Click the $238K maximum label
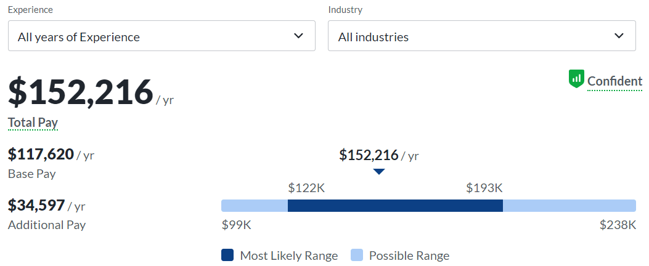 [618, 225]
